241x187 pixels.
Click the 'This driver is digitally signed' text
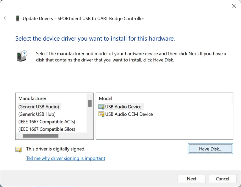(x=56, y=149)
